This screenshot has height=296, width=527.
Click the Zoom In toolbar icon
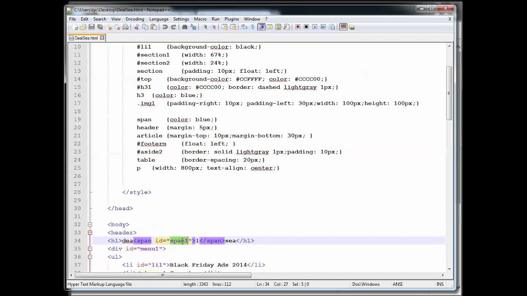[x=205, y=27]
